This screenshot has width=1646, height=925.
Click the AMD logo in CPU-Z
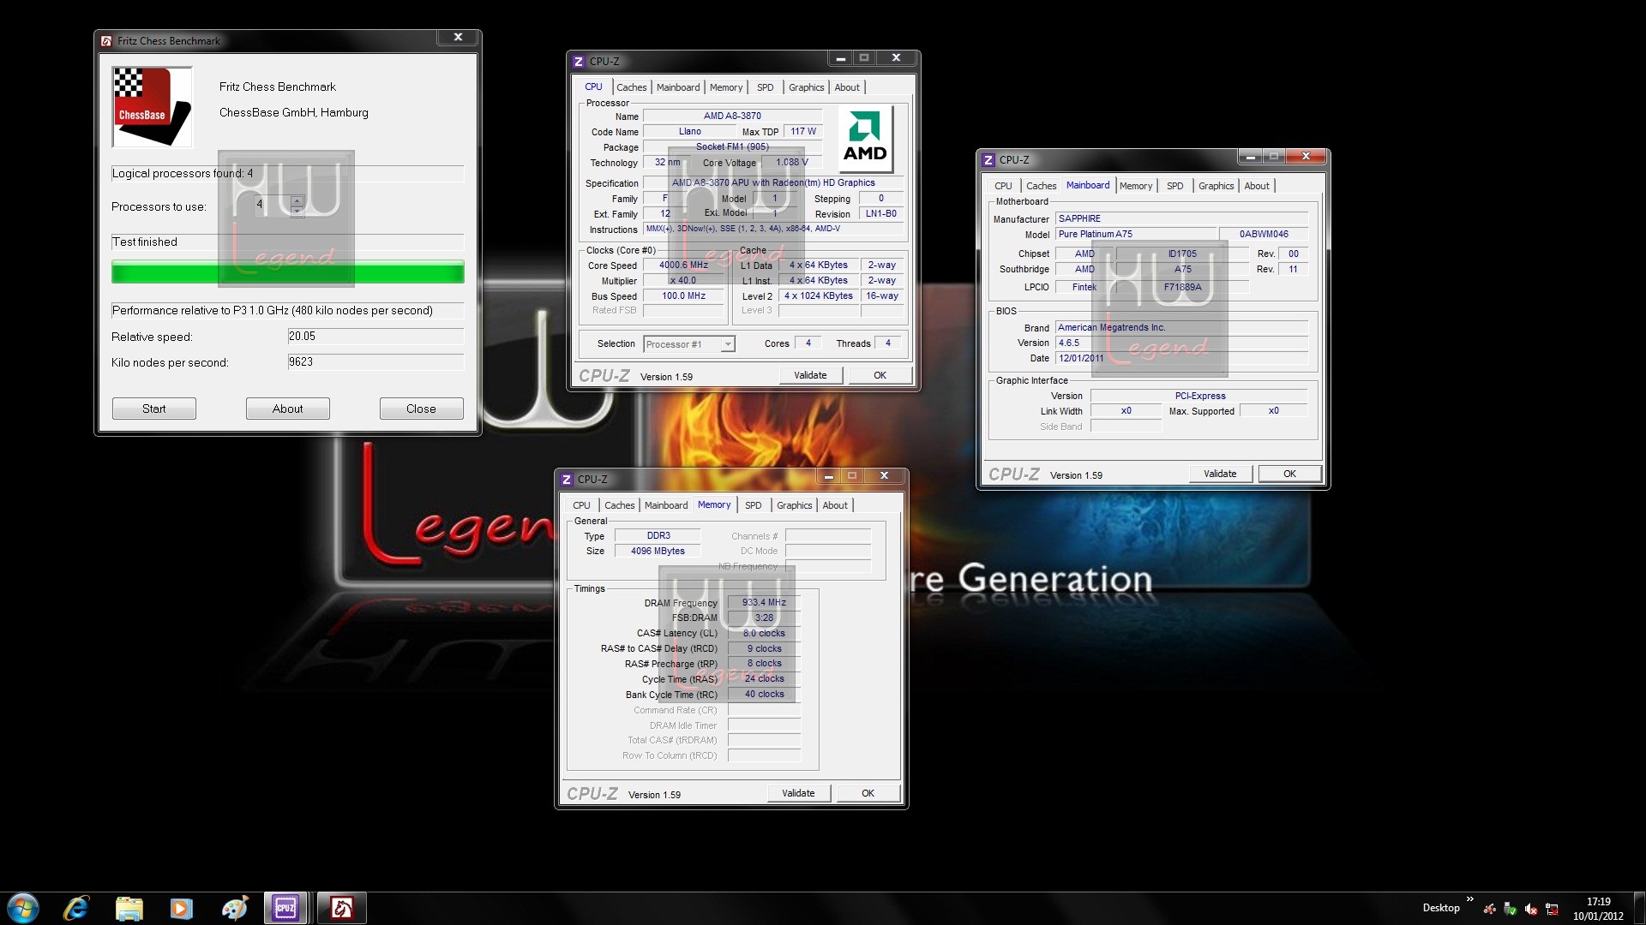(x=865, y=140)
